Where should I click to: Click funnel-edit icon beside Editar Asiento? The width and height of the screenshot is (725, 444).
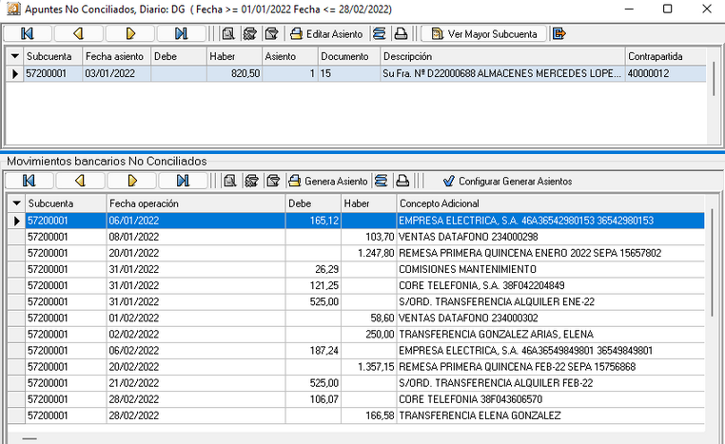click(x=272, y=33)
